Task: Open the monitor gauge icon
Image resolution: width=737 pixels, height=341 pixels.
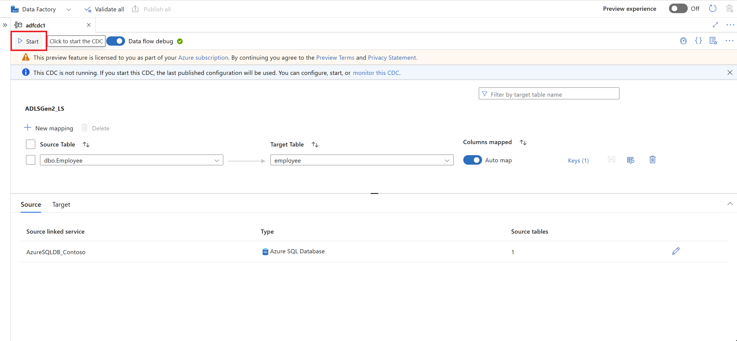Action: coord(683,41)
